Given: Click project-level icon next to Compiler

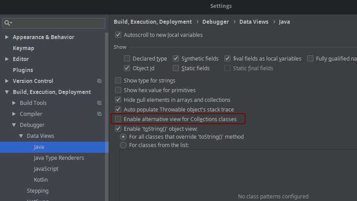Looking at the screenshot, I should click(x=99, y=114).
